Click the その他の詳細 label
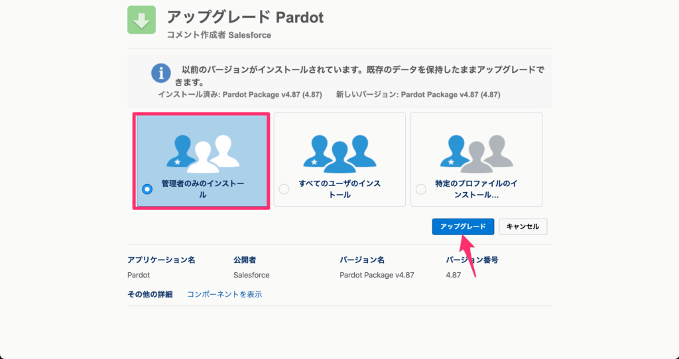Screen dimensions: 679x359 [x=150, y=294]
